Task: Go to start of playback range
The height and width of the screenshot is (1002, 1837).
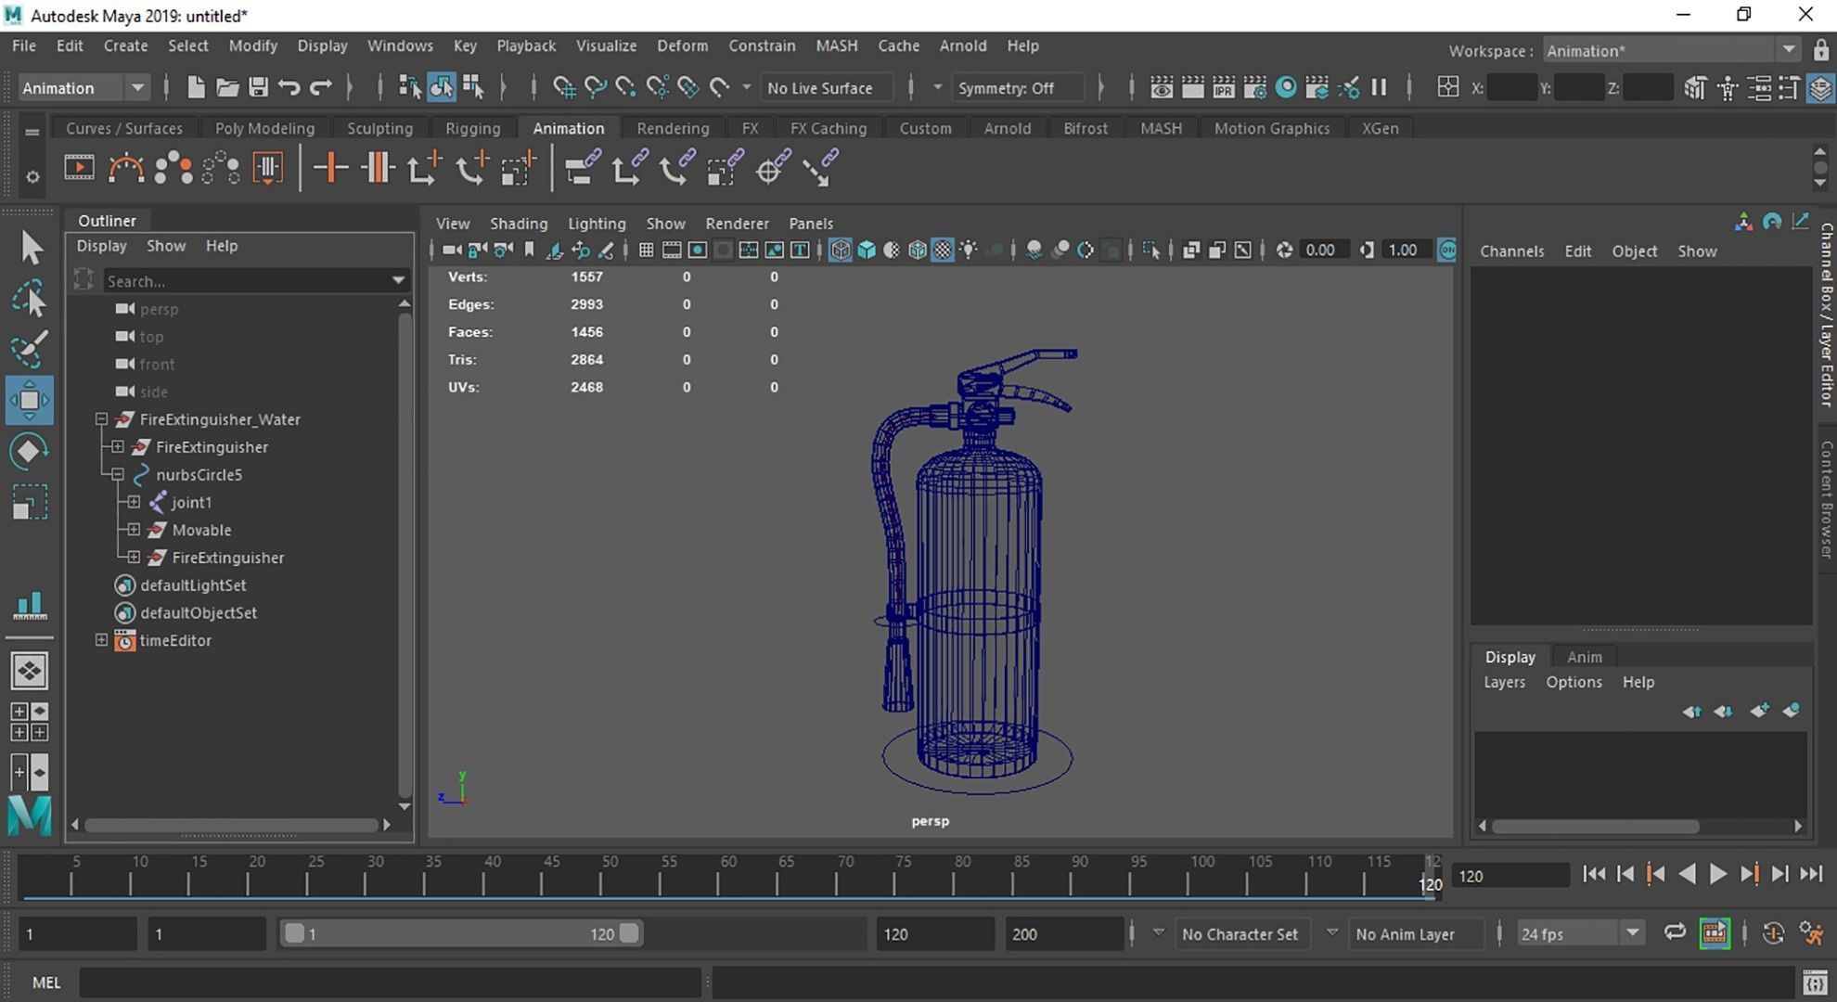Action: tap(1594, 874)
